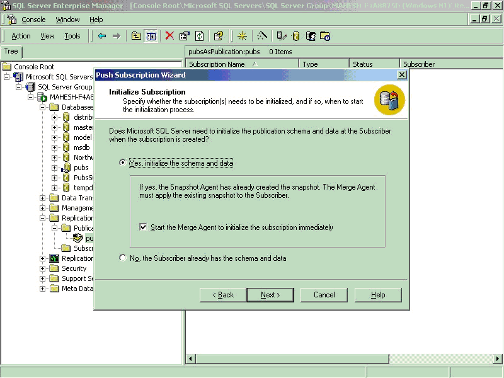Expand the Data Transformation Services node
The height and width of the screenshot is (378, 504).
click(42, 198)
